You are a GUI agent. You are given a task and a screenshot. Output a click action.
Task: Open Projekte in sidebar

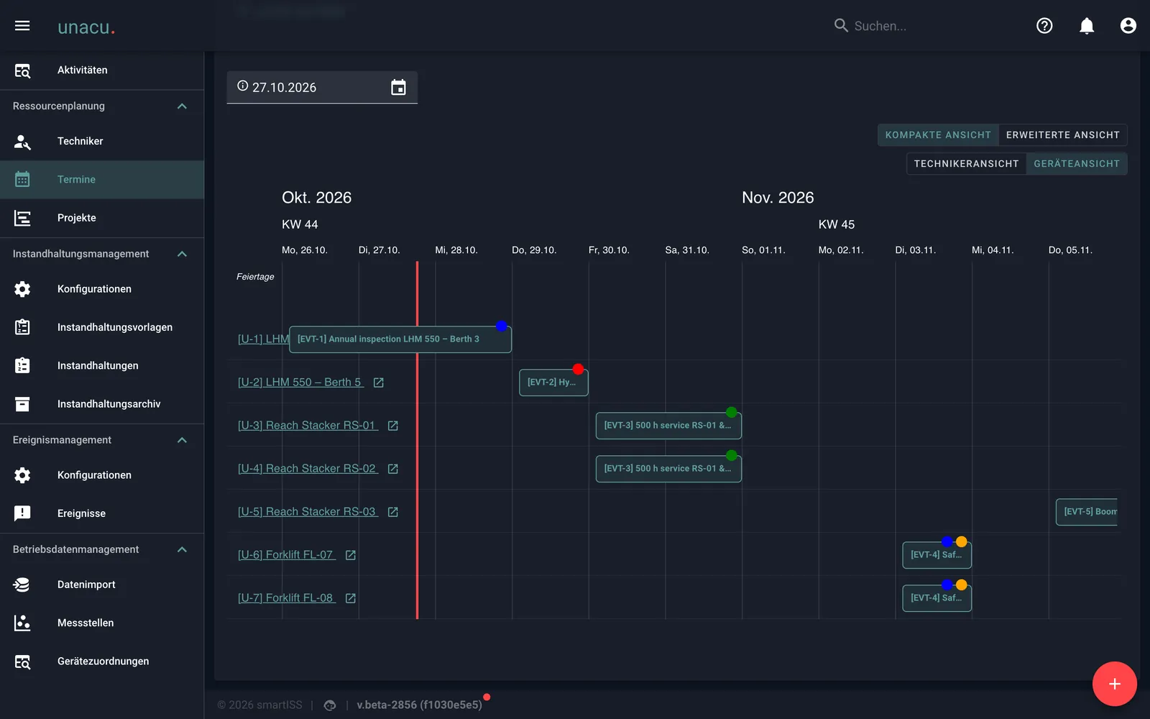point(102,218)
